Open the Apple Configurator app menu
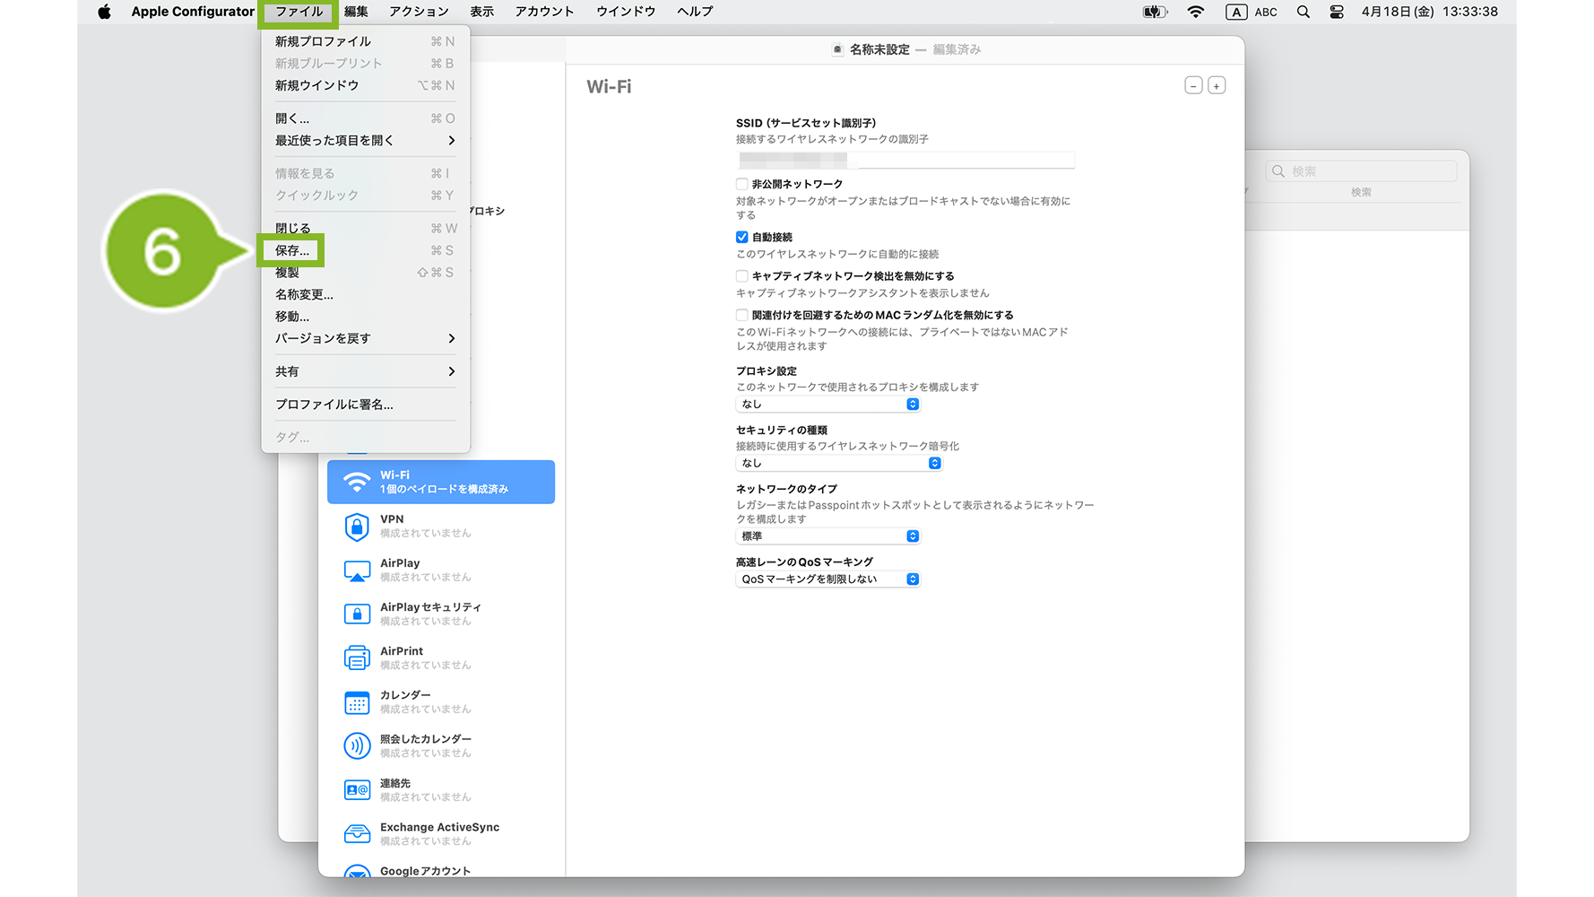The height and width of the screenshot is (897, 1594). pyautogui.click(x=193, y=12)
